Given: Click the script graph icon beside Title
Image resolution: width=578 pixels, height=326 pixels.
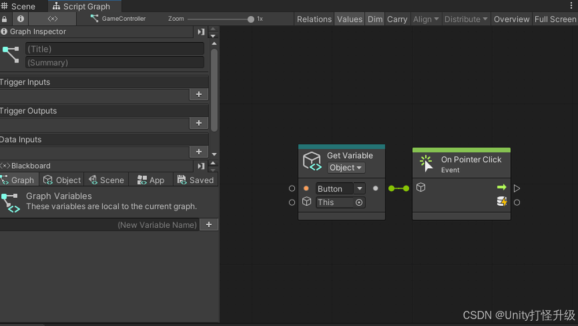Looking at the screenshot, I should pyautogui.click(x=10, y=54).
